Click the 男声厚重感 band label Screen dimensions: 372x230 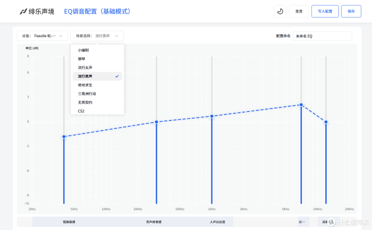coord(154,222)
